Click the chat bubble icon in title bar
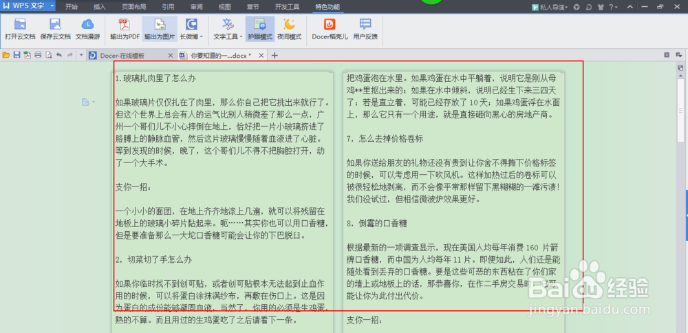 click(589, 7)
